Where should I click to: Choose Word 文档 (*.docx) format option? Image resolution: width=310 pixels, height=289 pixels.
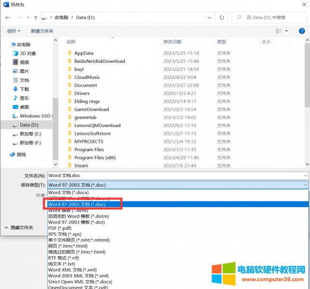tap(68, 193)
